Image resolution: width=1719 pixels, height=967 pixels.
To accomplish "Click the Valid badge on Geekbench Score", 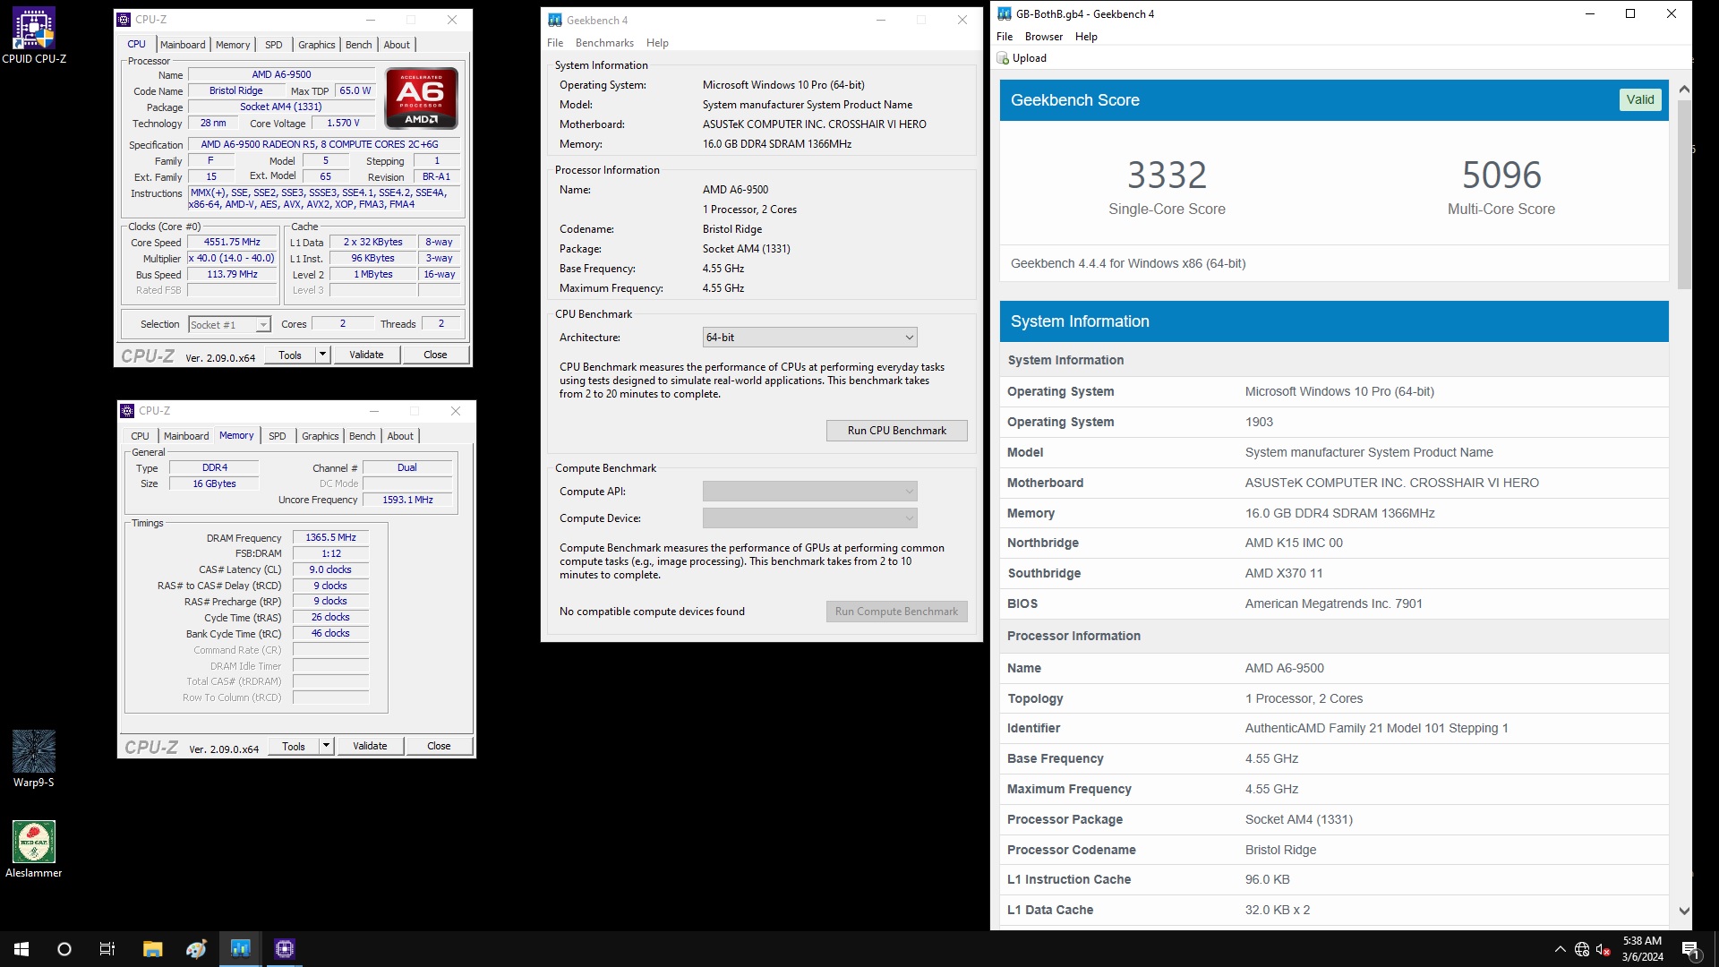I will 1640,99.
